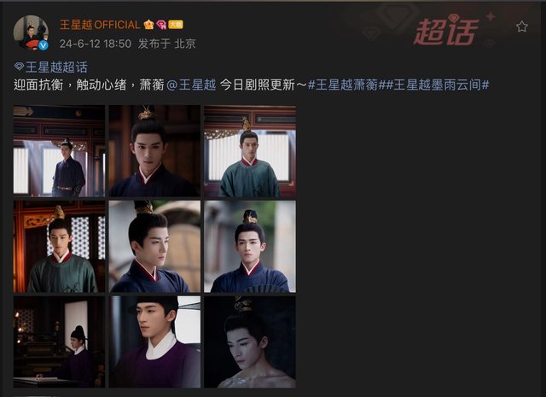
Task: Open bottom-middle purple robe photo
Action: tap(154, 342)
